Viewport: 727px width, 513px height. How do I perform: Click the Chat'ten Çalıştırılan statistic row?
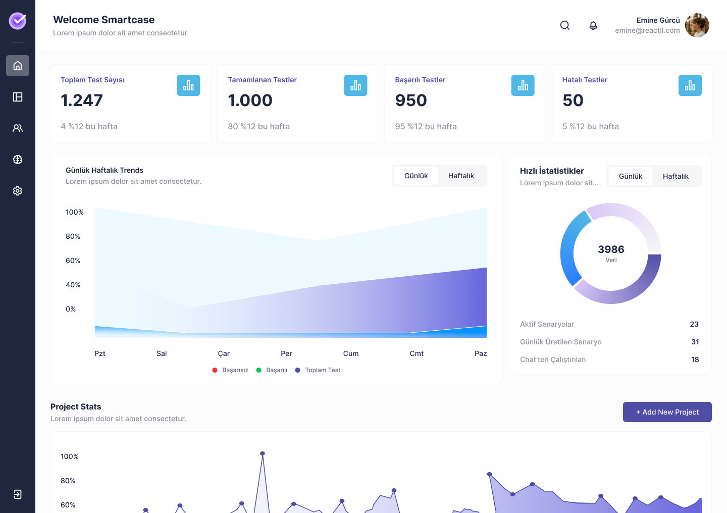[x=609, y=360]
